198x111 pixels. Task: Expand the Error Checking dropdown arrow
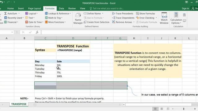click(x=156, y=18)
